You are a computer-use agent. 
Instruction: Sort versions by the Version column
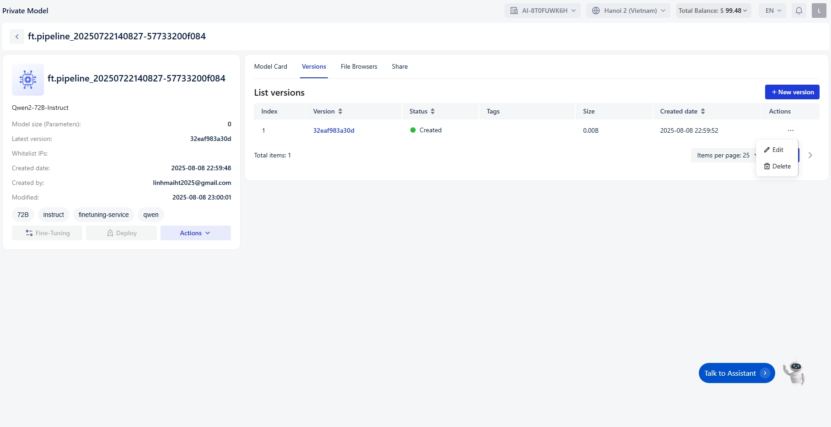tap(340, 111)
